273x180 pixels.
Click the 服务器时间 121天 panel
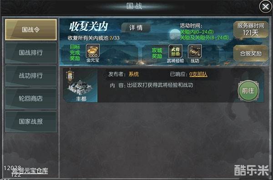251,30
